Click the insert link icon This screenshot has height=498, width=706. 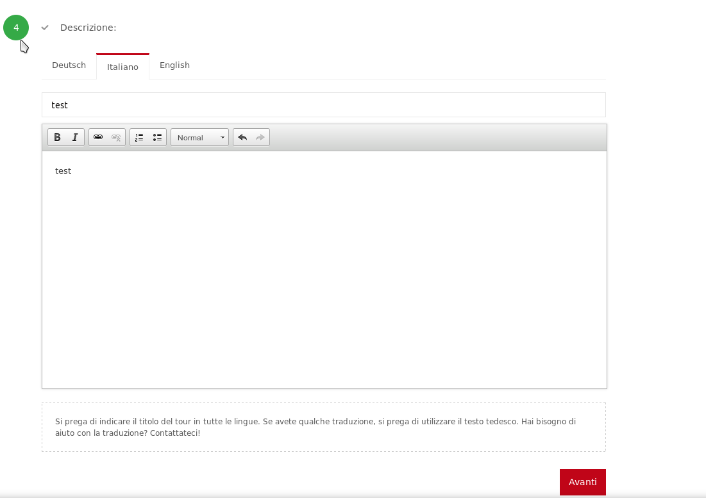(x=98, y=137)
